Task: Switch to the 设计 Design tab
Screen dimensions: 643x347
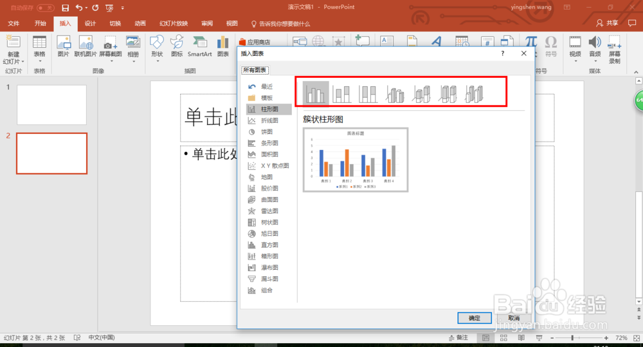Action: click(x=90, y=23)
